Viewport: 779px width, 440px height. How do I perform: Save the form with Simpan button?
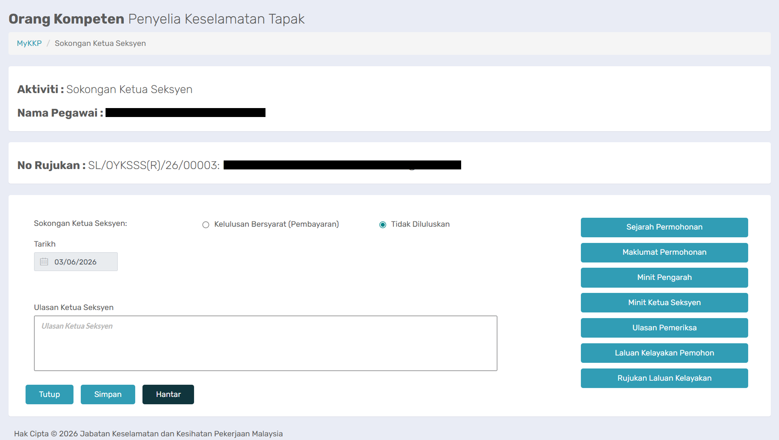tap(108, 394)
